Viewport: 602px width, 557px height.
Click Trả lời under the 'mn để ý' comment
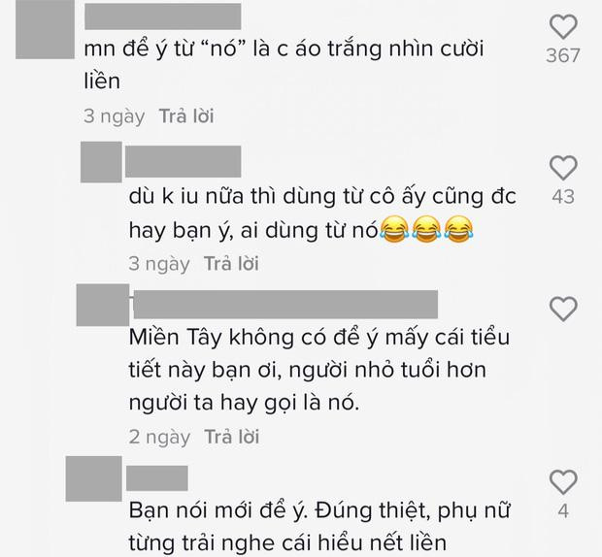(x=186, y=115)
